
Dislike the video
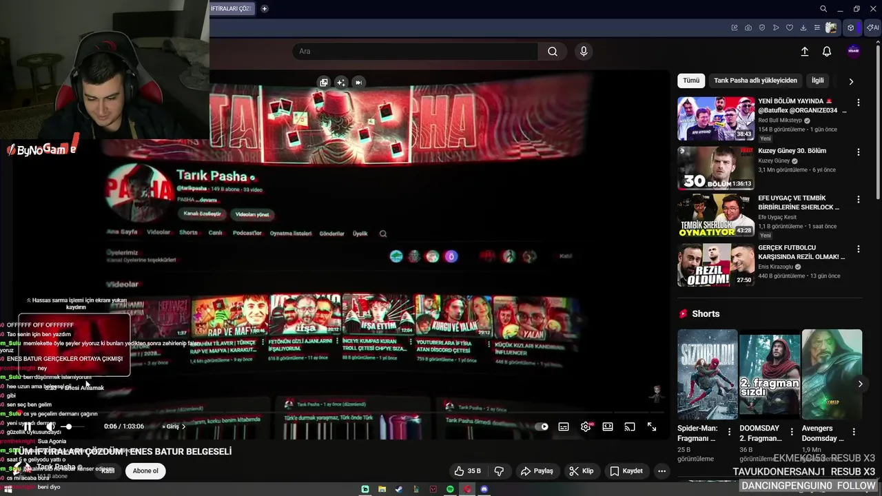499,471
